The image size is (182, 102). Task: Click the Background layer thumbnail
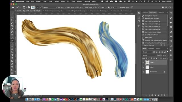pos(147,72)
